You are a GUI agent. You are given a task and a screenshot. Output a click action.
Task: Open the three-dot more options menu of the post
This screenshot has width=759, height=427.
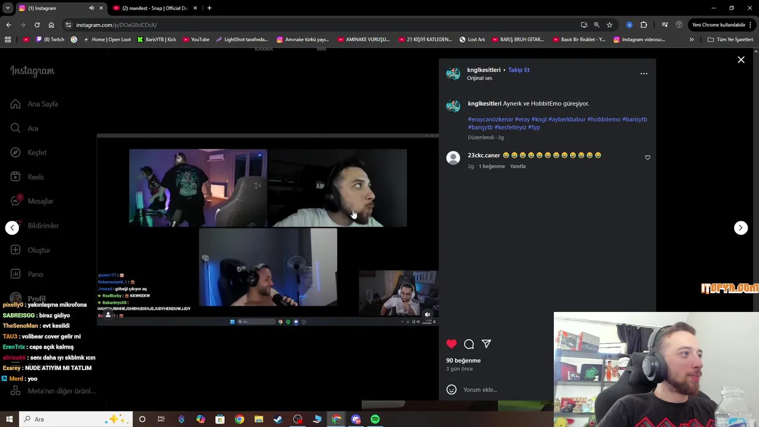pyautogui.click(x=644, y=74)
